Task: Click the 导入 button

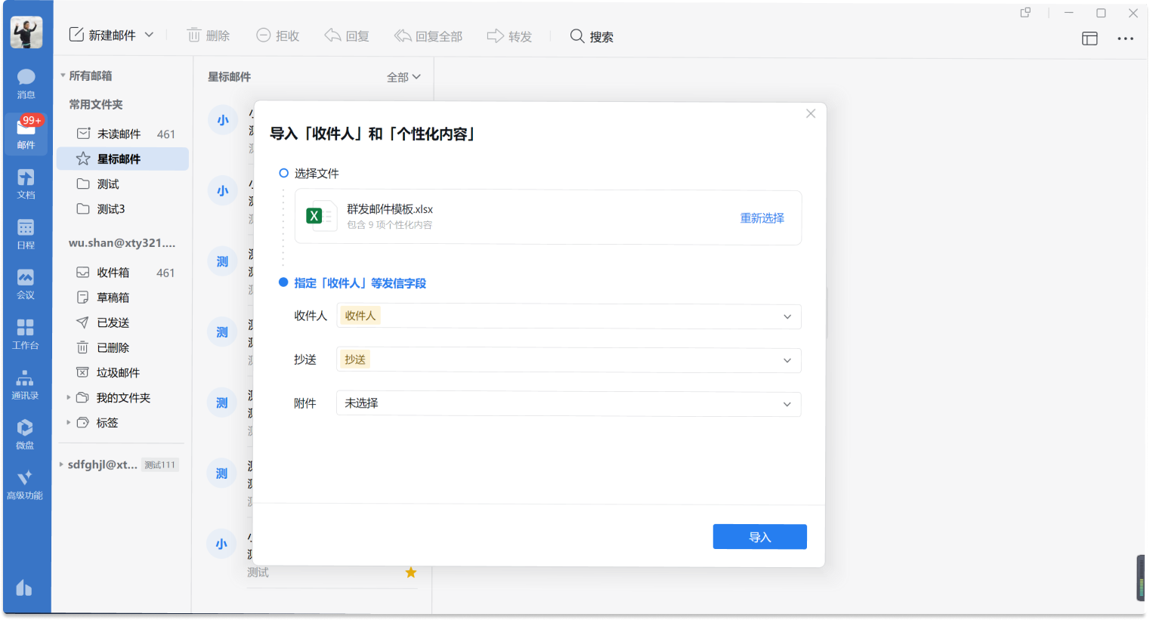Action: 759,536
